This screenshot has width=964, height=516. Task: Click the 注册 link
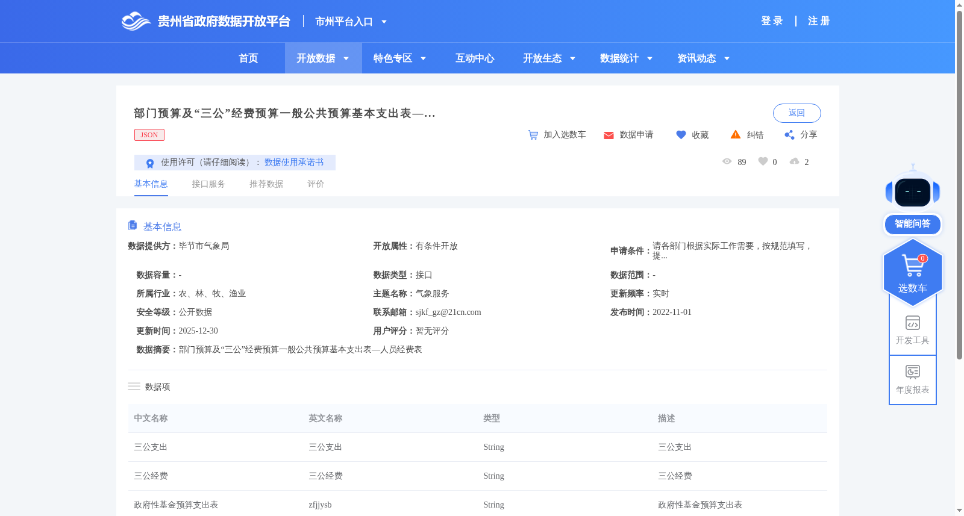pyautogui.click(x=819, y=21)
